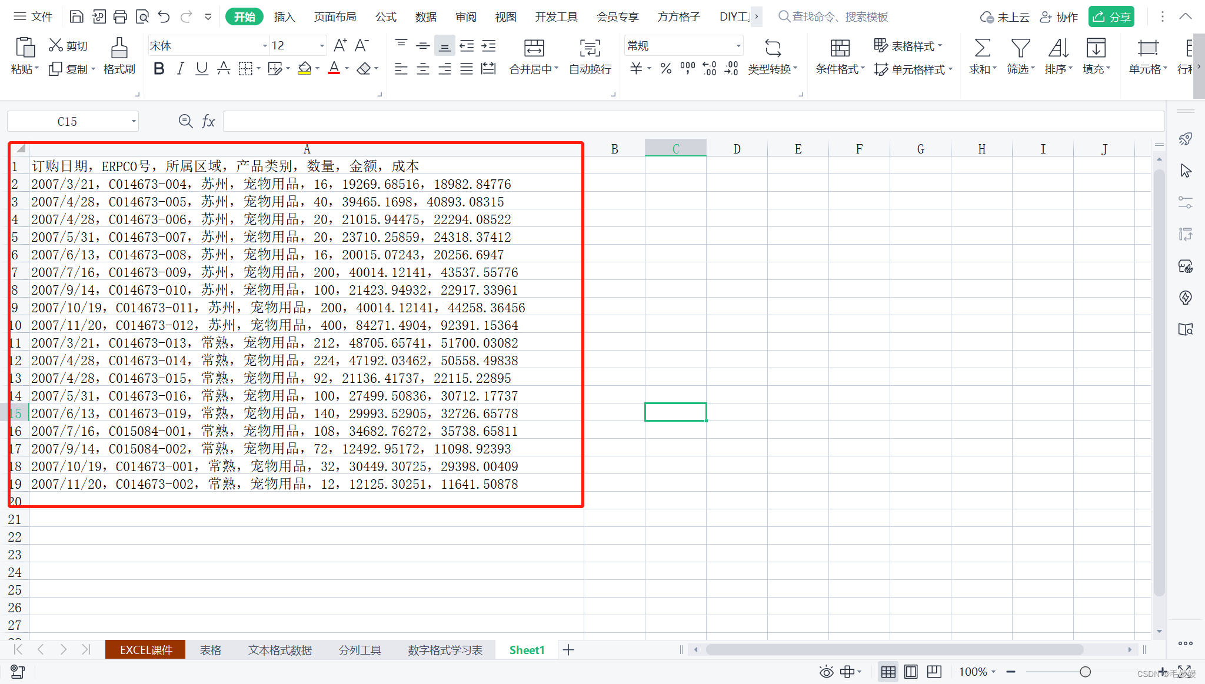Toggle bold formatting
Image resolution: width=1205 pixels, height=684 pixels.
point(158,69)
